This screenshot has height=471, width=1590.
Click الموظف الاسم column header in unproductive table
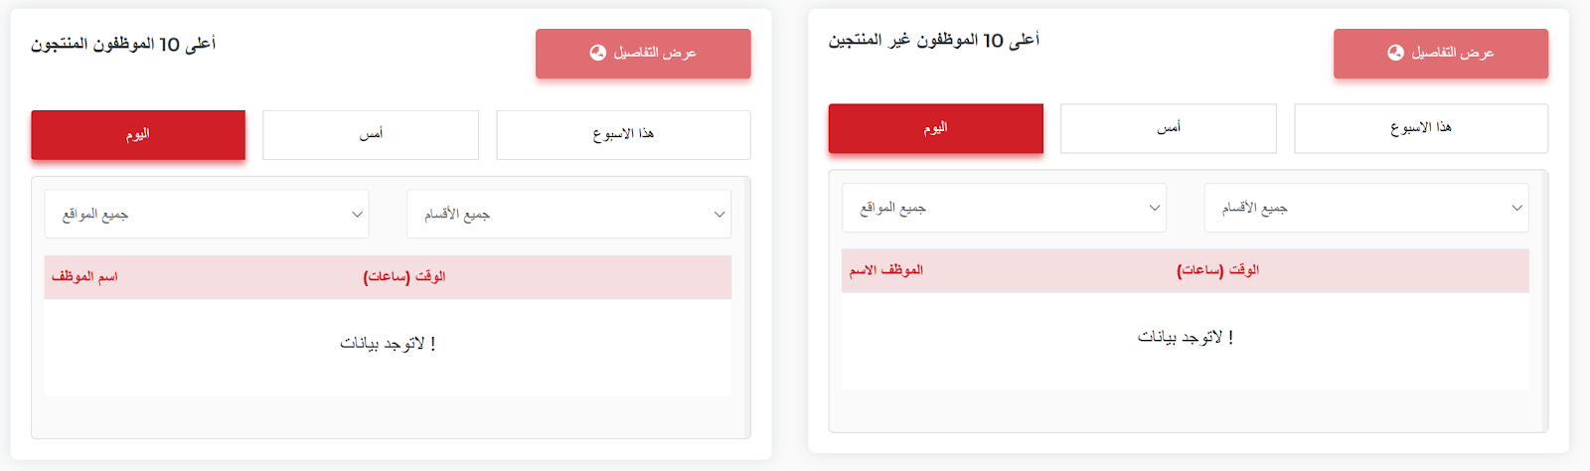pos(886,270)
